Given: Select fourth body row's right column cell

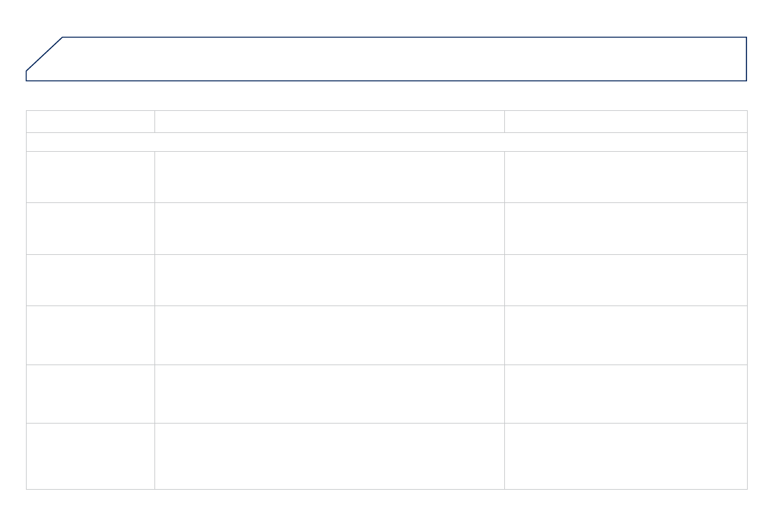Looking at the screenshot, I should coord(625,335).
